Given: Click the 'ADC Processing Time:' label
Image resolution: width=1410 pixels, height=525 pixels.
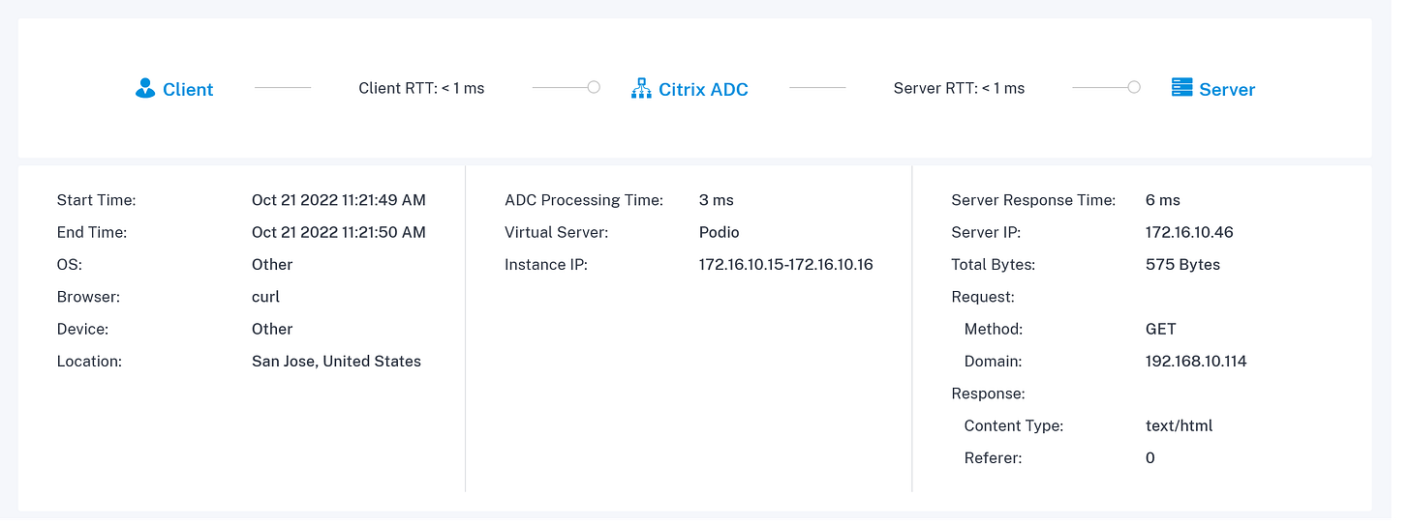Looking at the screenshot, I should point(584,200).
